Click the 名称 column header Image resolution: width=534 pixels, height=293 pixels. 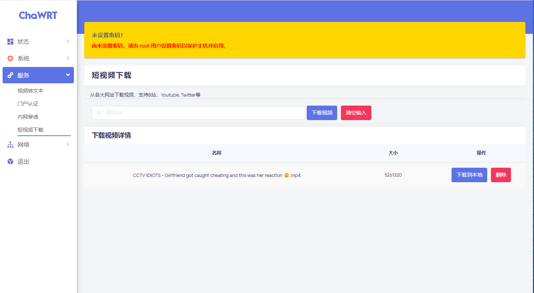point(217,153)
